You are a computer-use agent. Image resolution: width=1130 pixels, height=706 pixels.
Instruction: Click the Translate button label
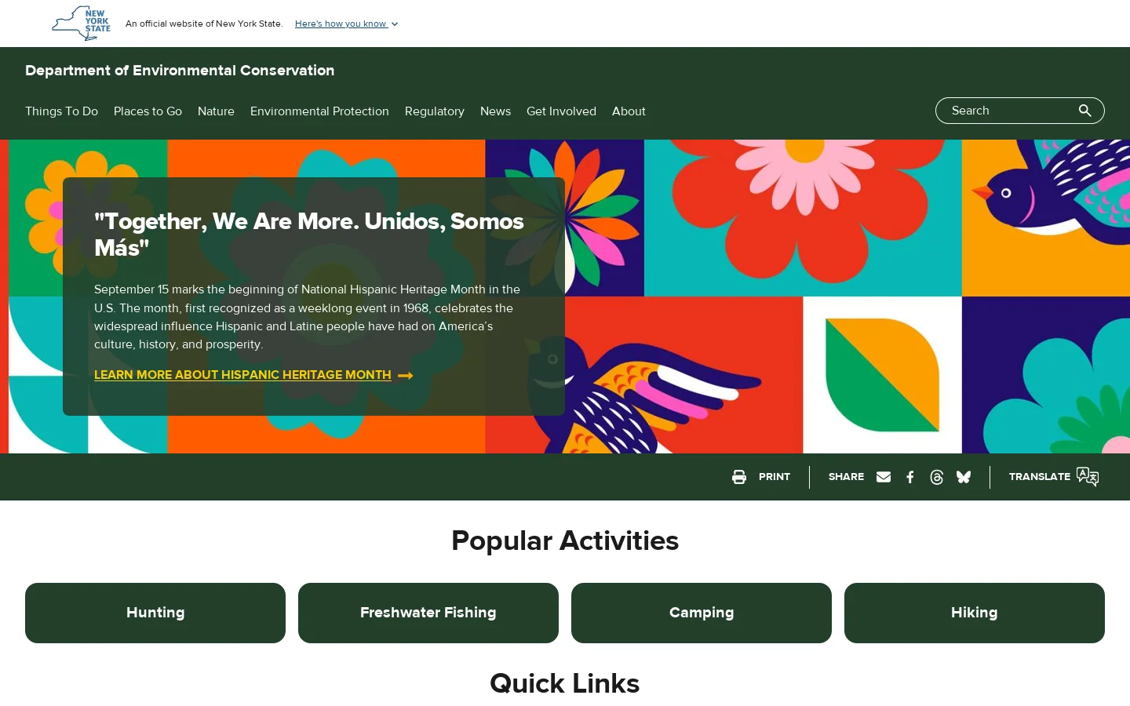point(1040,477)
